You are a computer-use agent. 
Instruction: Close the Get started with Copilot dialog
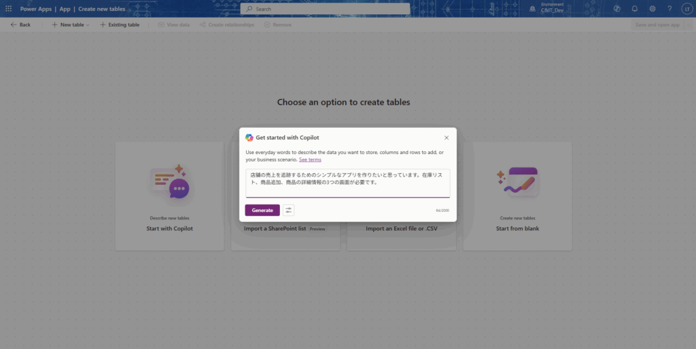click(x=447, y=138)
